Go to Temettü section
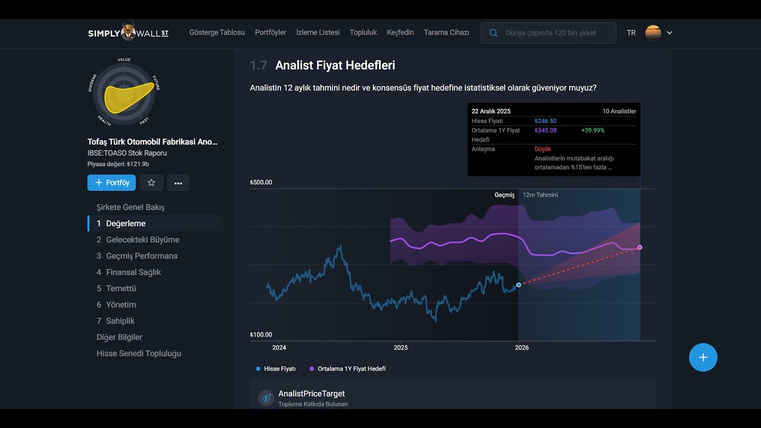The height and width of the screenshot is (428, 761). point(117,288)
